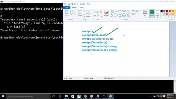Choose the Polygon shape
176x99 pixels.
point(125,11)
